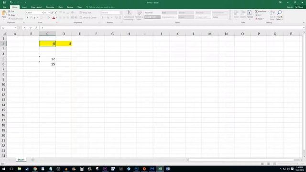This screenshot has height=172, width=306.
Task: Click the Accounting dollar format icon
Action: click(x=103, y=18)
